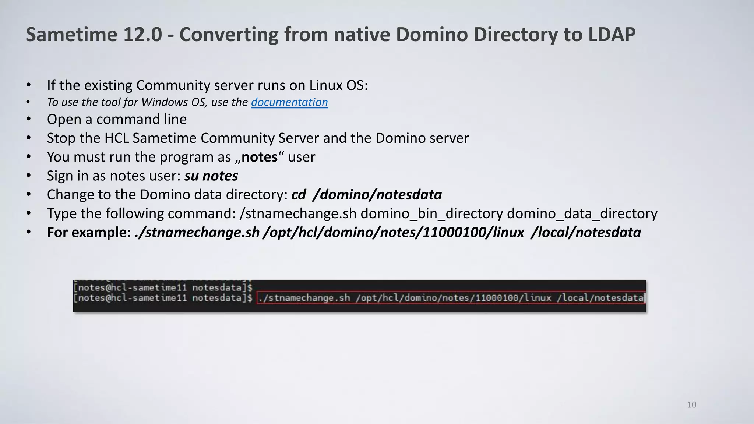Select the 'Type the following command' bullet line
Image resolution: width=754 pixels, height=424 pixels.
(352, 213)
